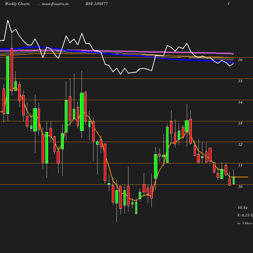The image size is (253, 253).
Task: Click the price axis label 11
Action: [240, 165]
